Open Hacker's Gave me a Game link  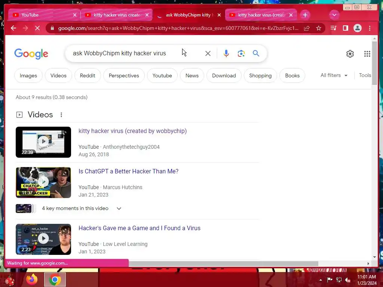pyautogui.click(x=140, y=228)
